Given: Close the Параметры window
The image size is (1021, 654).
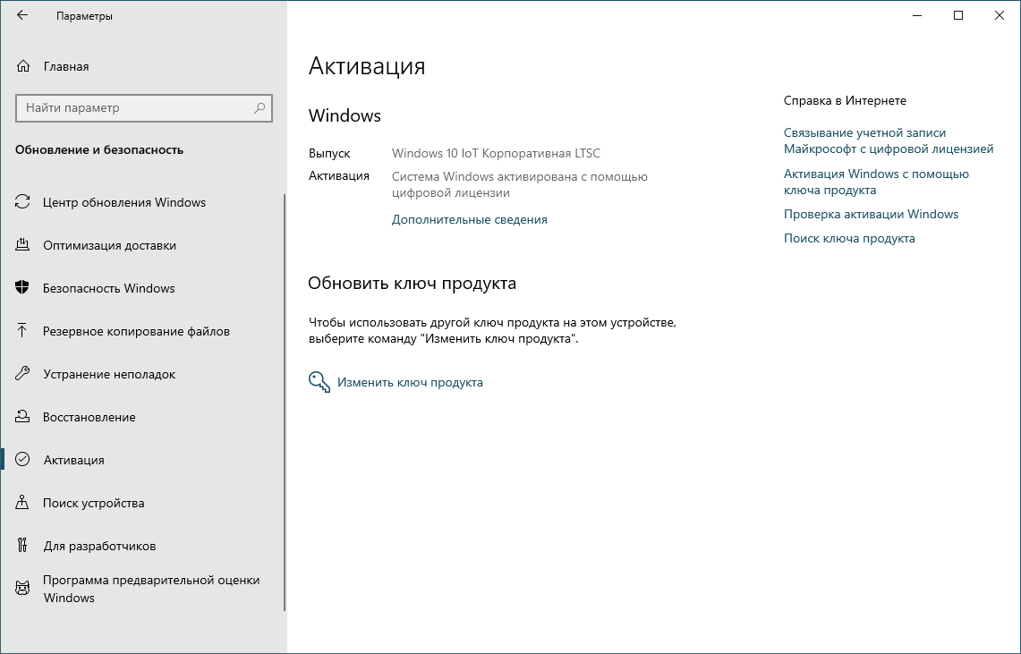Looking at the screenshot, I should 999,15.
